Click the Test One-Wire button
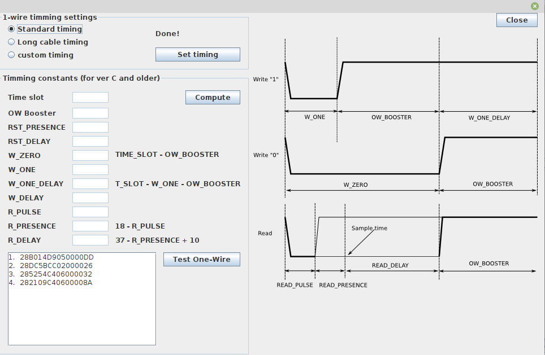 coord(202,259)
